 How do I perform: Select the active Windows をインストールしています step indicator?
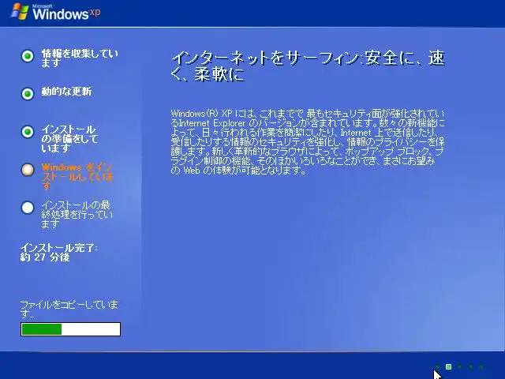[x=28, y=170]
